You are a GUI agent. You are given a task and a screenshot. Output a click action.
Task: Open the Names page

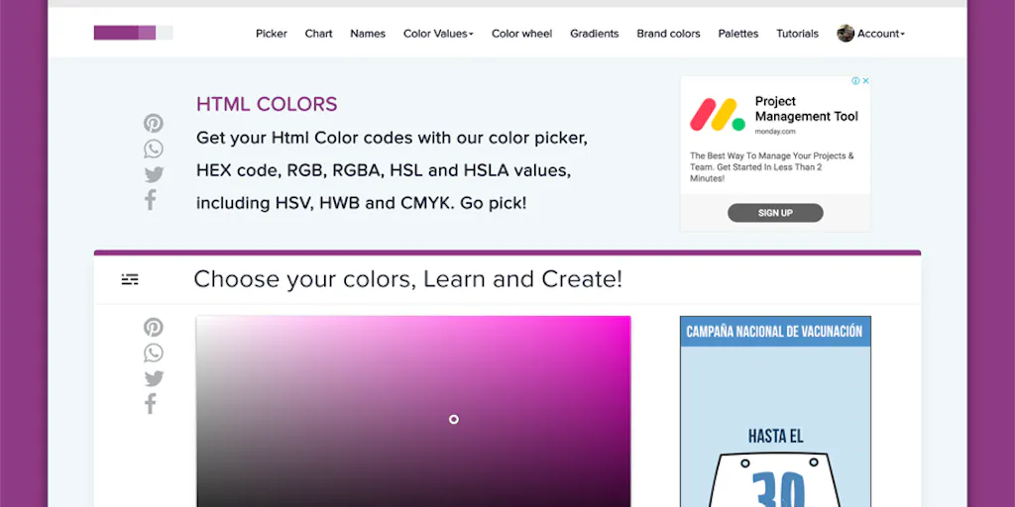[x=368, y=34]
